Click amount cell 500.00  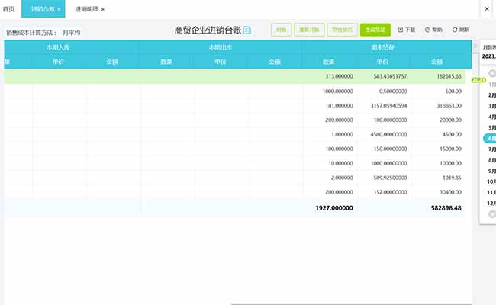tap(453, 91)
